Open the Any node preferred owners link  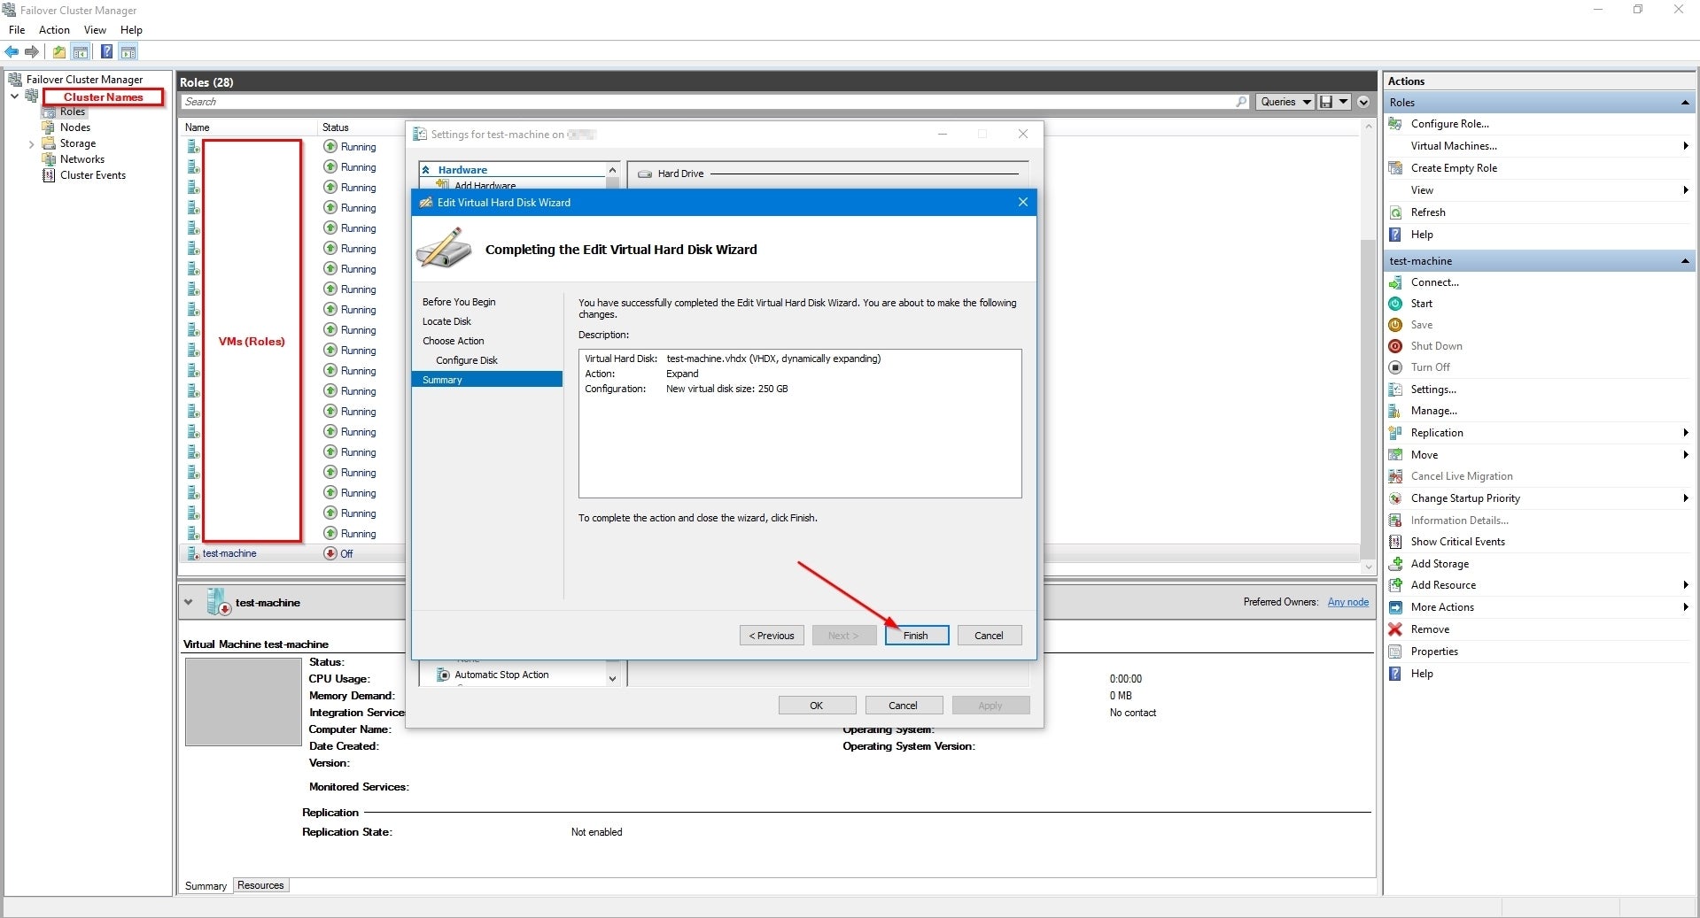coord(1347,602)
